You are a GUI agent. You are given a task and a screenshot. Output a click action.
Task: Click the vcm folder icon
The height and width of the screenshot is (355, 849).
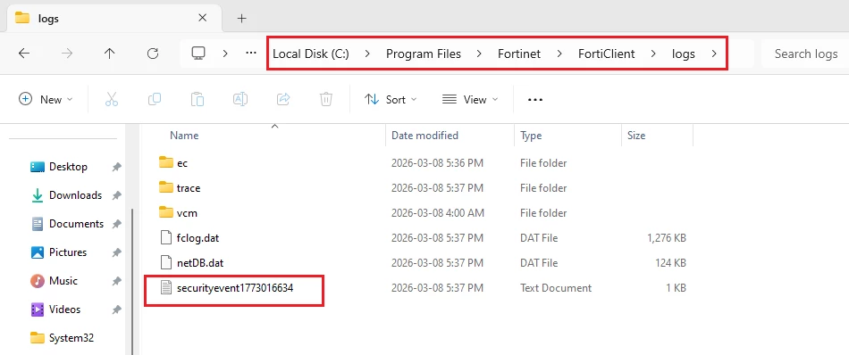coord(165,212)
